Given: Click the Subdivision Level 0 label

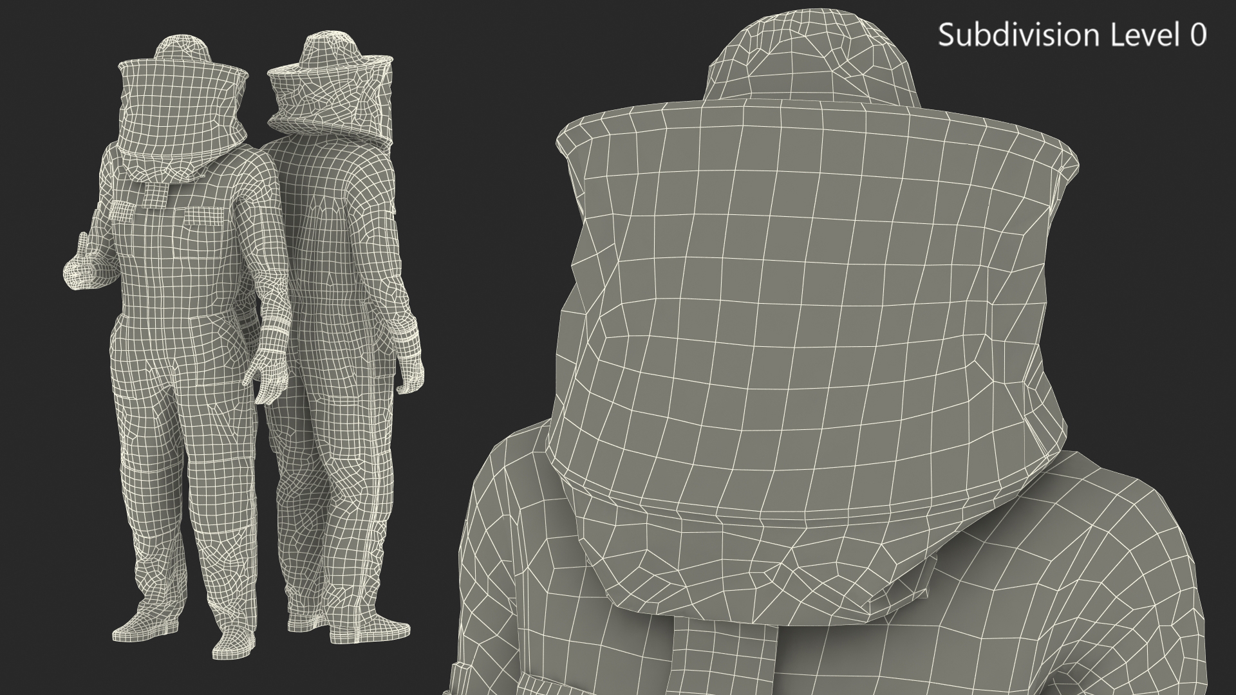Looking at the screenshot, I should (1072, 35).
